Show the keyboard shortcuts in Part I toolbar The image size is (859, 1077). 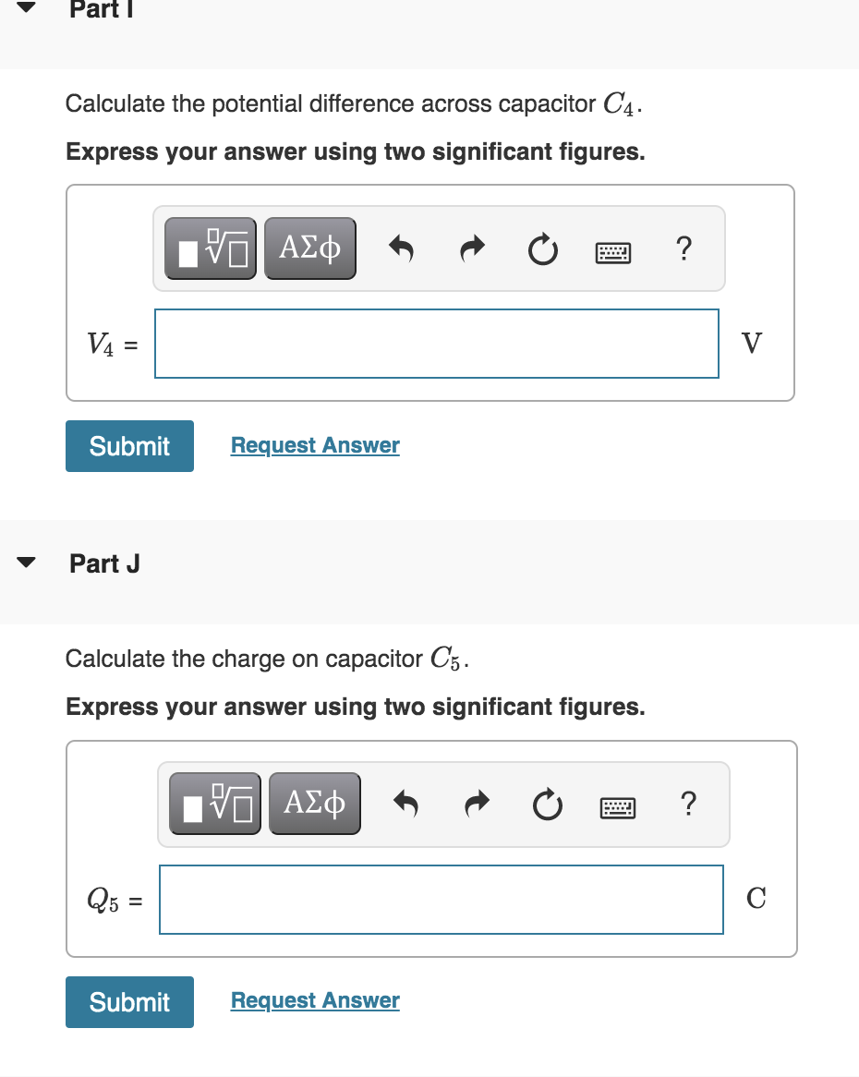(x=612, y=250)
